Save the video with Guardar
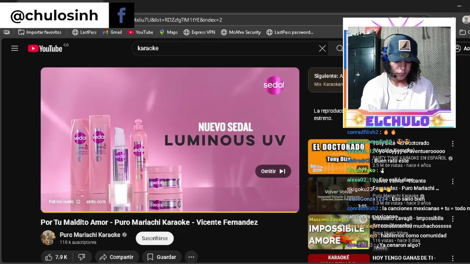 162,257
